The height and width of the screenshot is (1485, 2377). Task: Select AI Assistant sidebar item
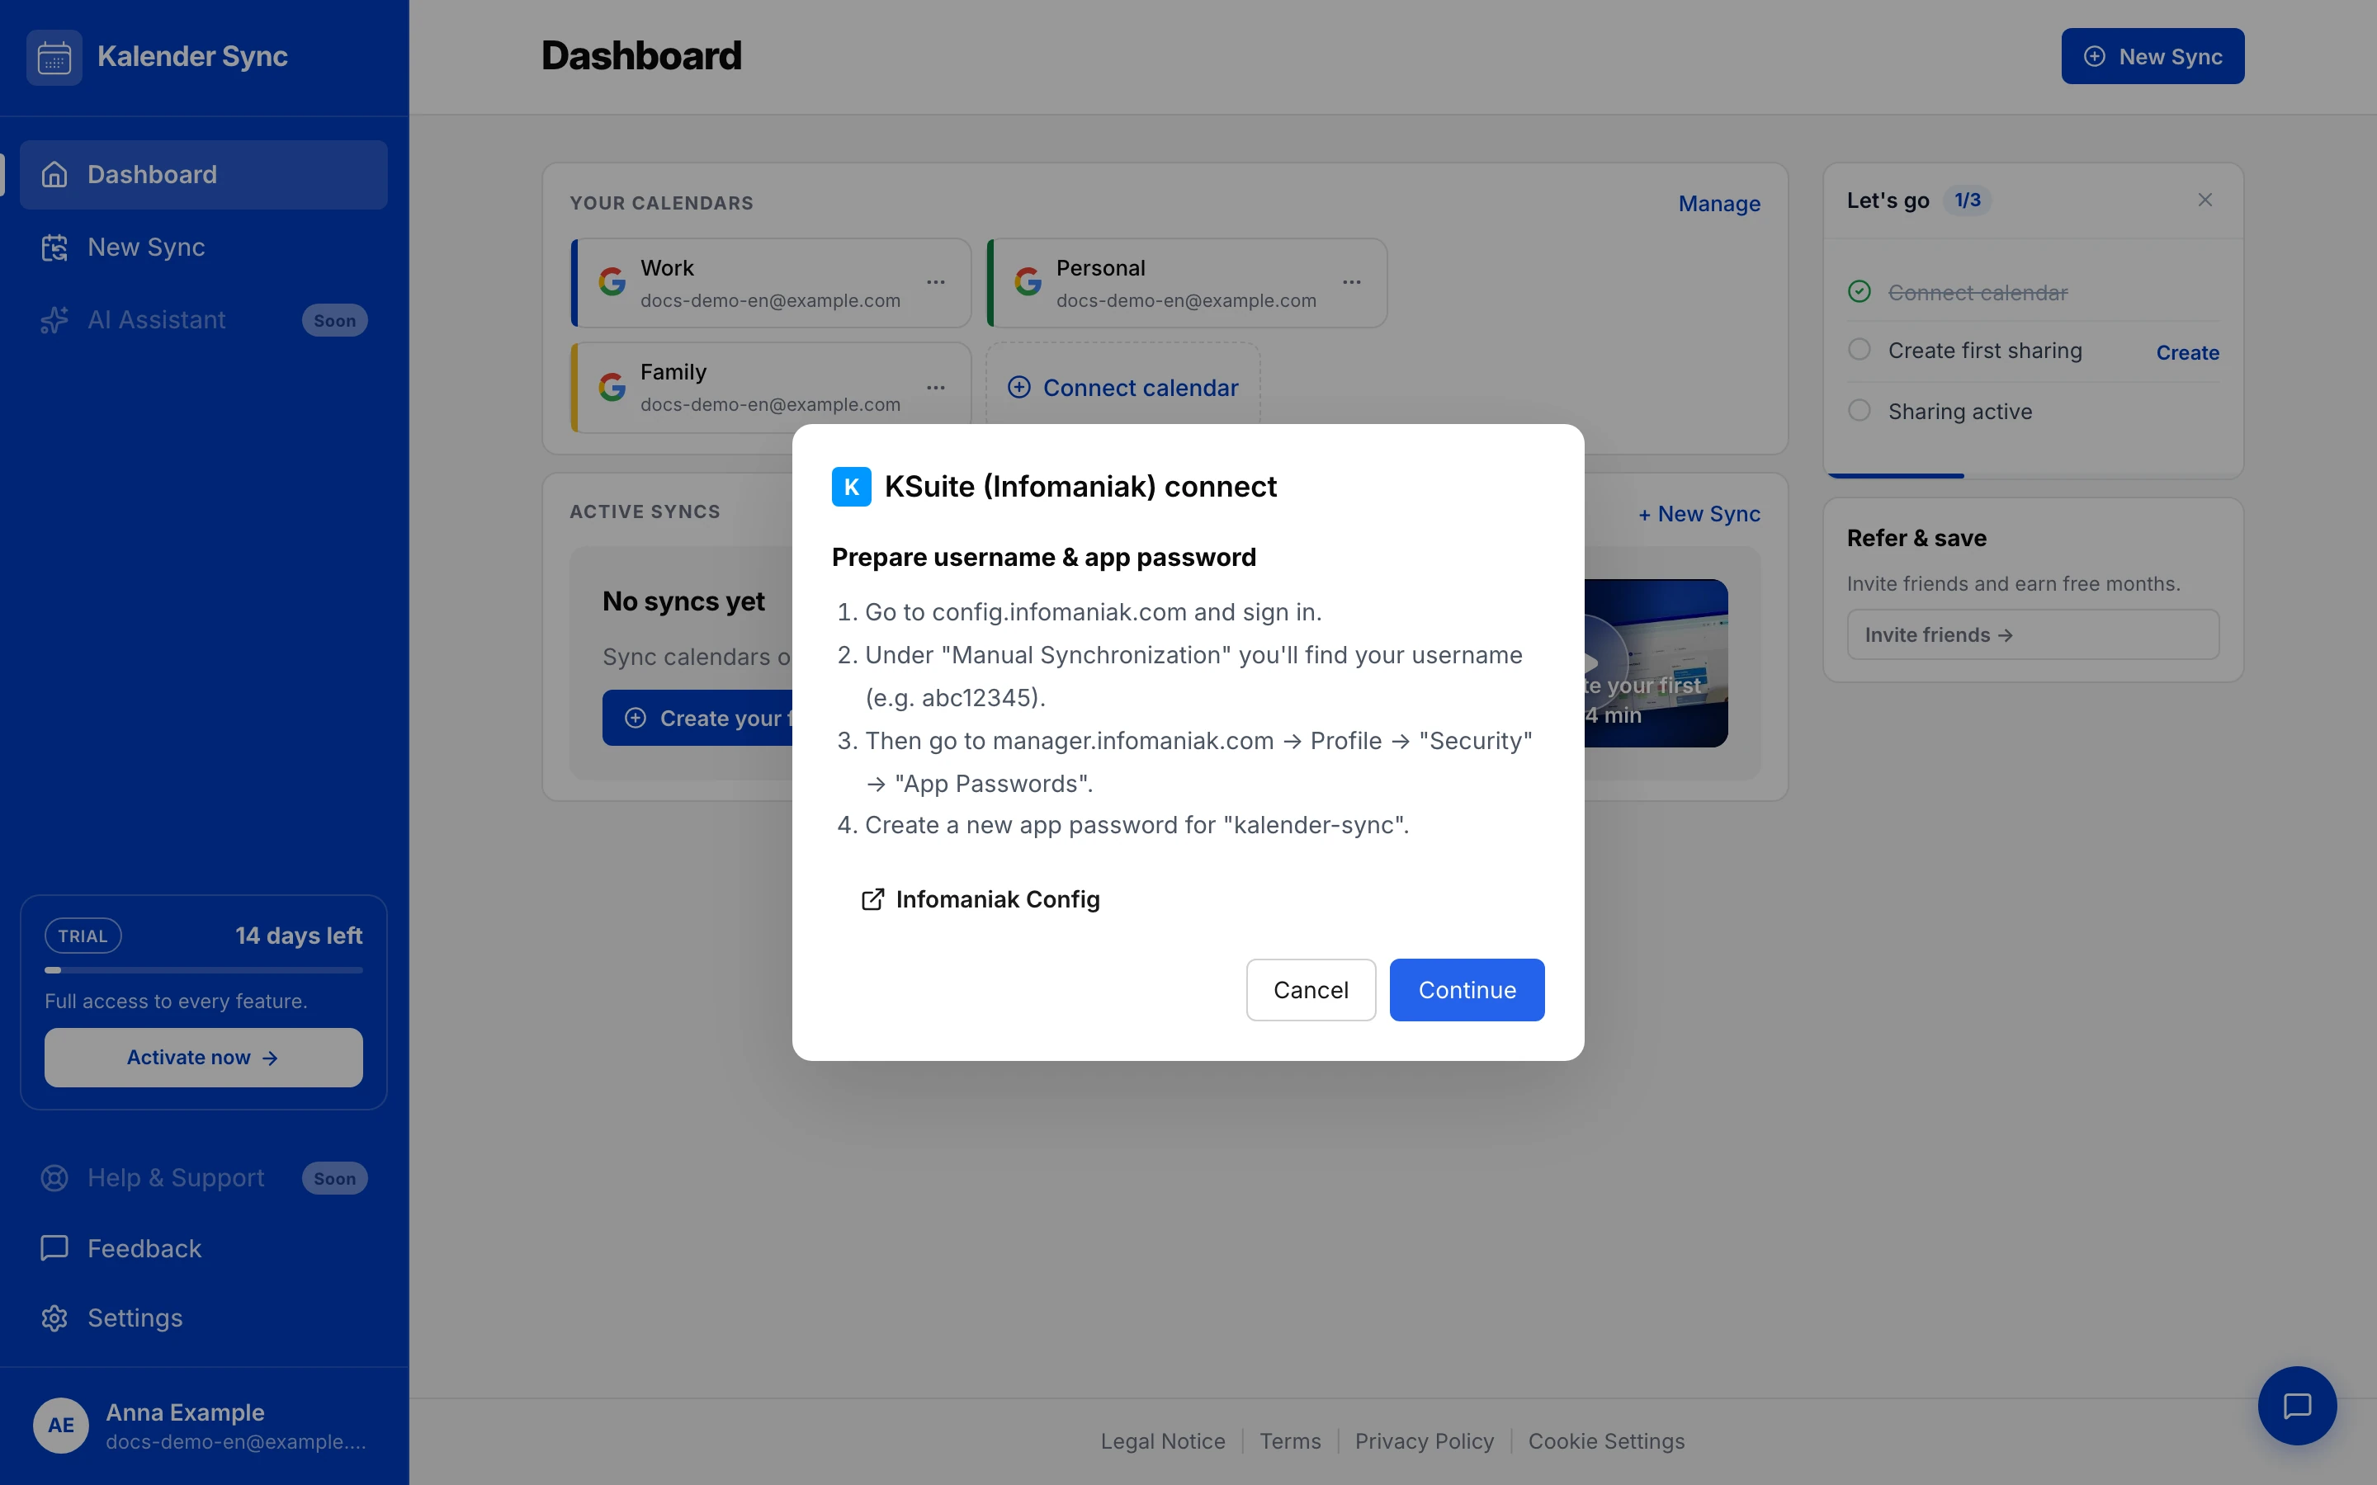pyautogui.click(x=203, y=320)
